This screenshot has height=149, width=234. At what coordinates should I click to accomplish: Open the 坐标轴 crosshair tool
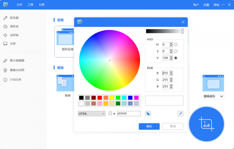tap(11, 35)
